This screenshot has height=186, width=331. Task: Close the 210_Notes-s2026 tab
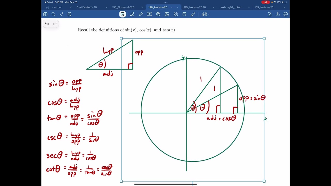point(213,7)
